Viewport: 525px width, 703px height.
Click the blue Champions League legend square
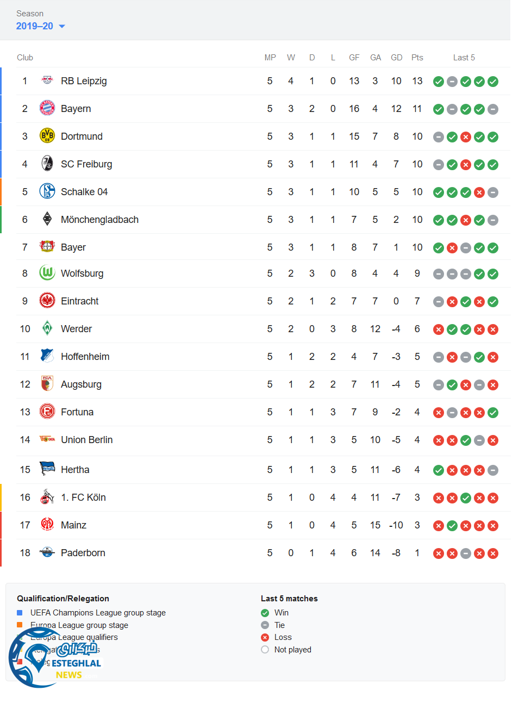tap(20, 613)
